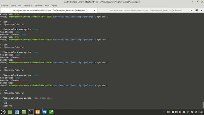Open the file manager folder icon

click(x=24, y=112)
